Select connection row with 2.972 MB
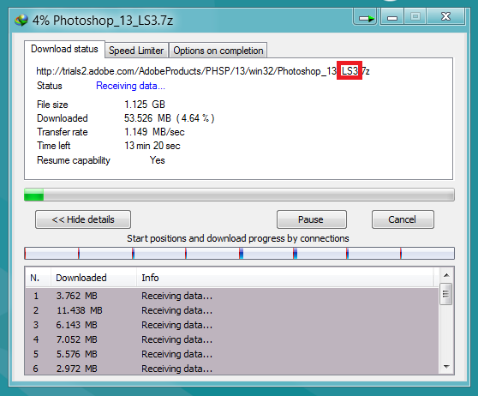Viewport: 478px width, 396px height. (232, 369)
